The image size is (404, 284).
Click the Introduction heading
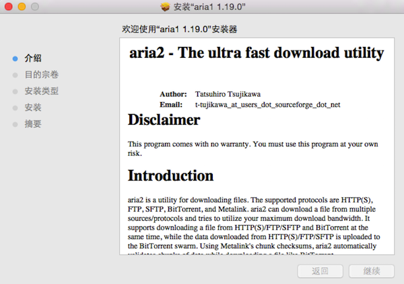[x=170, y=175]
